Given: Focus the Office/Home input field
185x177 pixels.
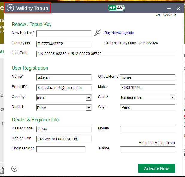Looking at the screenshot, I should 147,77.
